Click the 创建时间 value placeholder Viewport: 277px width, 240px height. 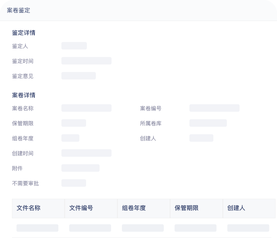click(x=86, y=153)
